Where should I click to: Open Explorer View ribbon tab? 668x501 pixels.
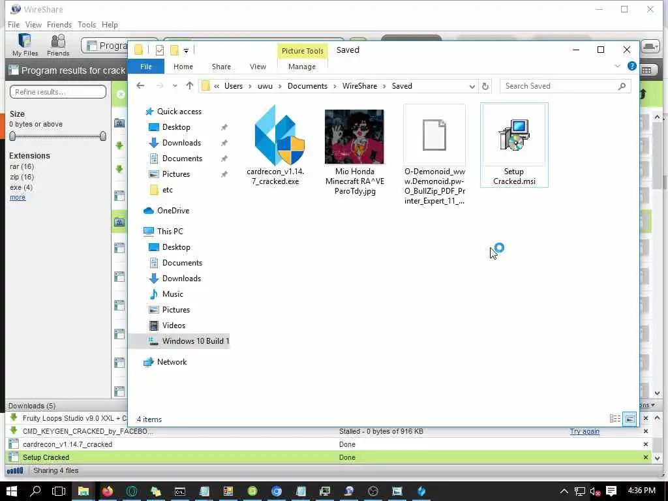tap(258, 67)
